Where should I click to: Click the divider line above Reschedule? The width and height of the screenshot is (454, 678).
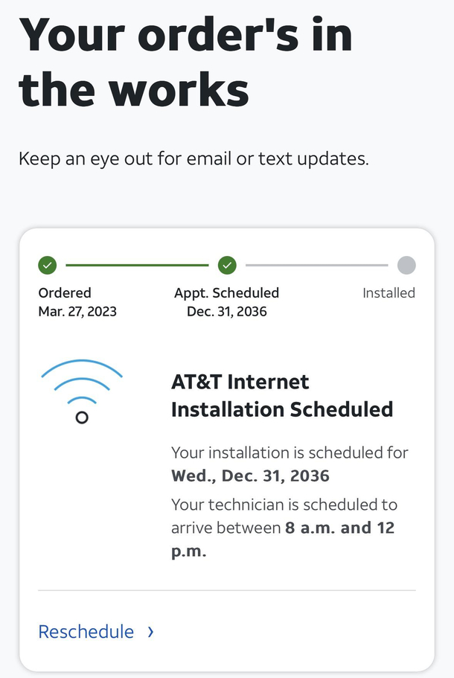tap(227, 590)
